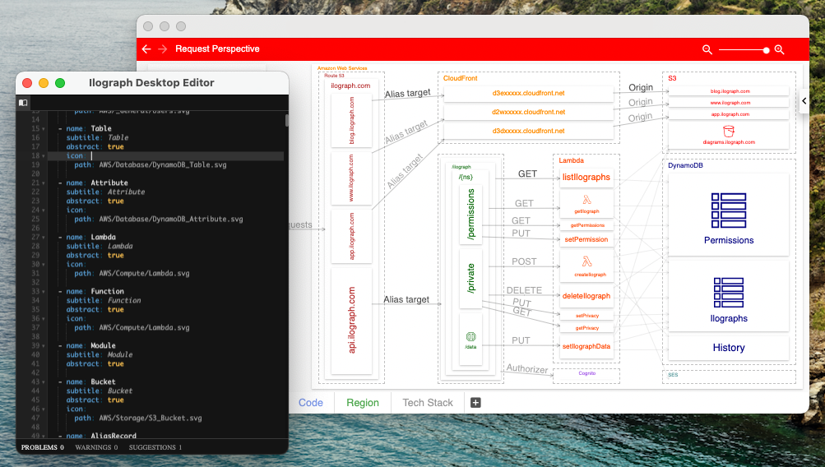Viewport: 825px width, 467px height.
Task: Select the app.ilograph.com S3 bucket node
Action: click(x=729, y=114)
